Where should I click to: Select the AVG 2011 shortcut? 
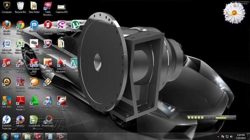(7, 102)
